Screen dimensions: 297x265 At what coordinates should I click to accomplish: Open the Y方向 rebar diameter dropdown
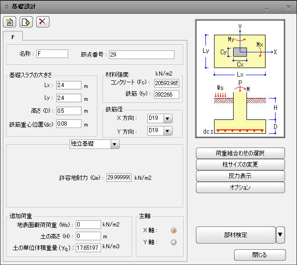(x=167, y=130)
